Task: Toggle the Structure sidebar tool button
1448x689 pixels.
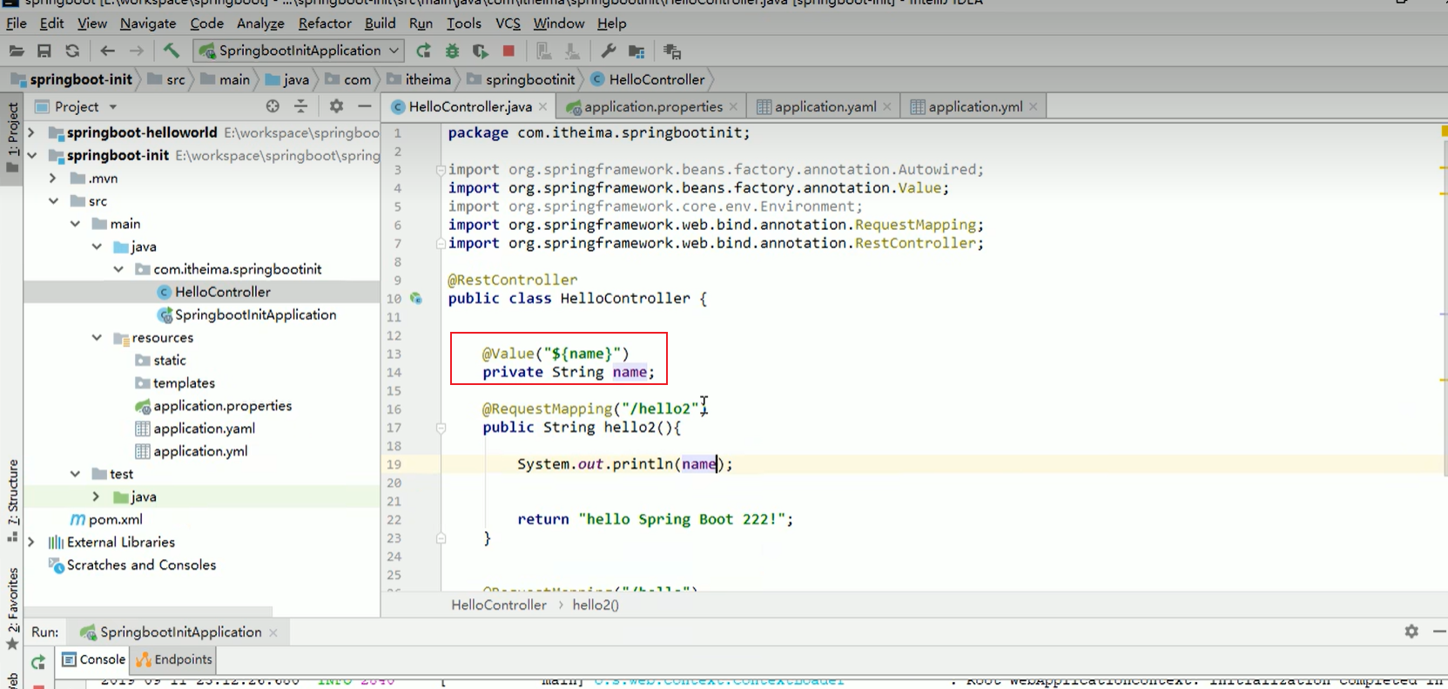Action: tap(12, 501)
